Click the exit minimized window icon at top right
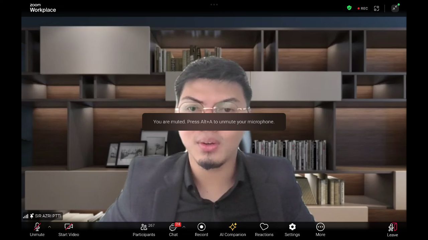This screenshot has height=240, width=428. pos(395,8)
